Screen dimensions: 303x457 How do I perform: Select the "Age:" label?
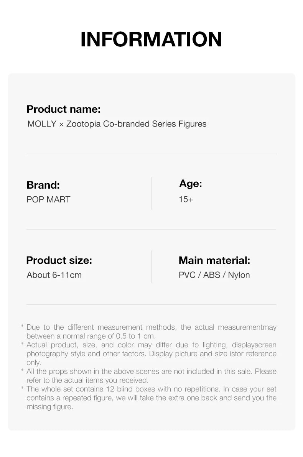click(x=190, y=184)
